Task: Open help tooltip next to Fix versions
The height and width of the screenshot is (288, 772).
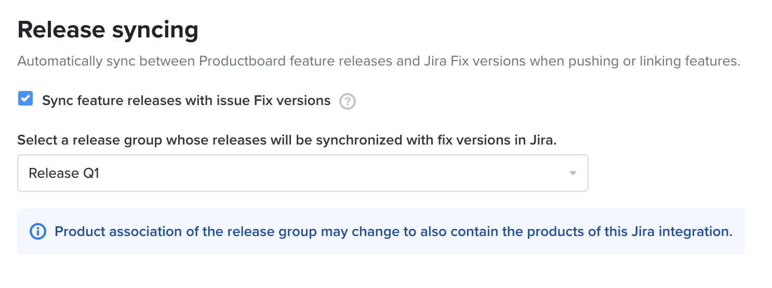Action: [x=348, y=101]
